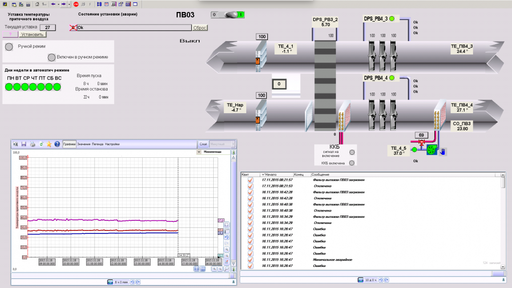The width and height of the screenshot is (512, 288).
Task: Click the orange upper damper actuator
Action: tap(258, 61)
